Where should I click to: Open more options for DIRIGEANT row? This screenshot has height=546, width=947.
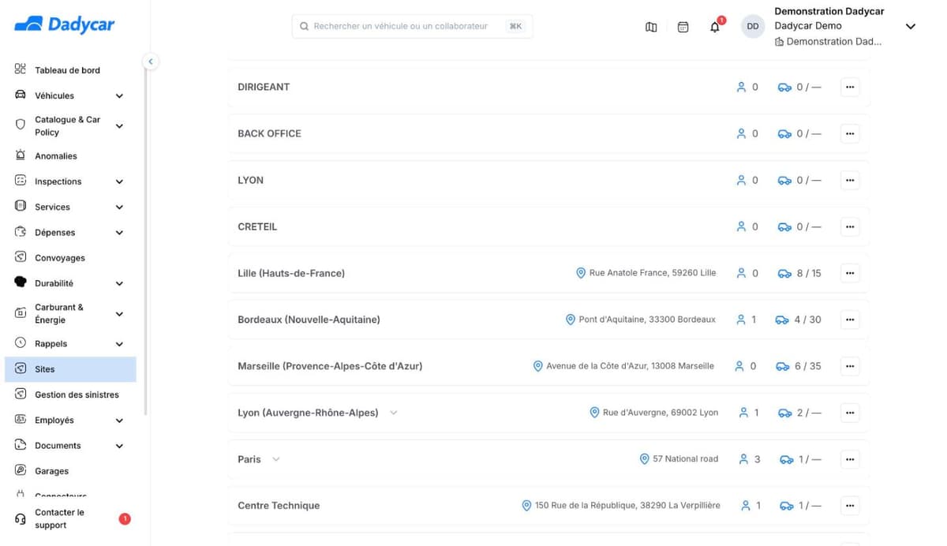(x=850, y=87)
